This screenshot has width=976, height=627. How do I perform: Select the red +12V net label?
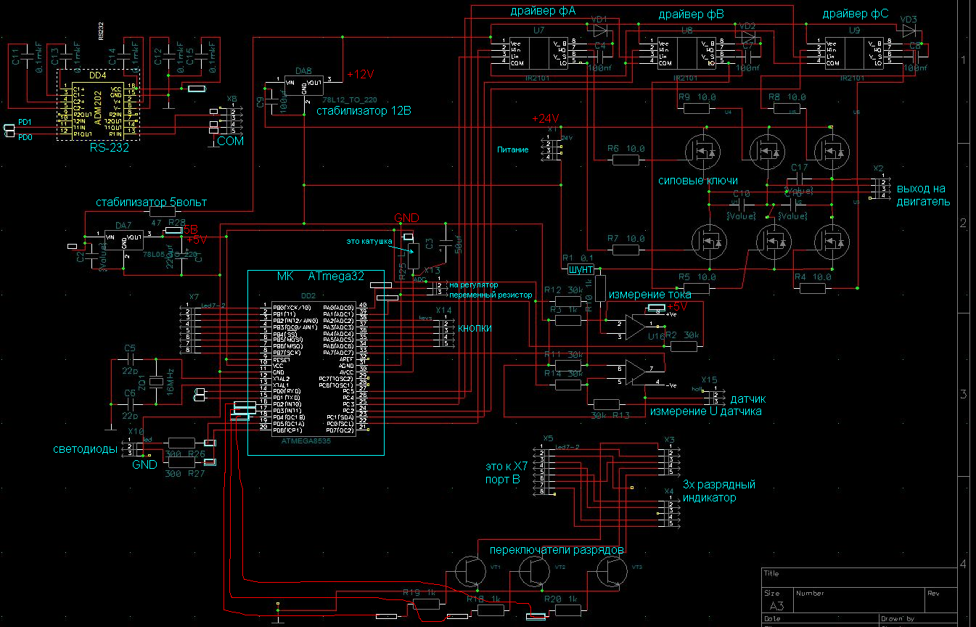point(360,74)
